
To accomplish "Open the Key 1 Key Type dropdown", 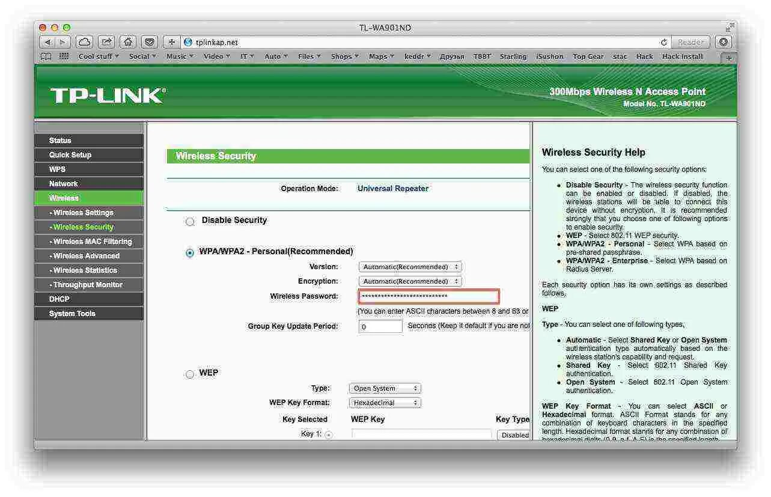I will click(514, 435).
